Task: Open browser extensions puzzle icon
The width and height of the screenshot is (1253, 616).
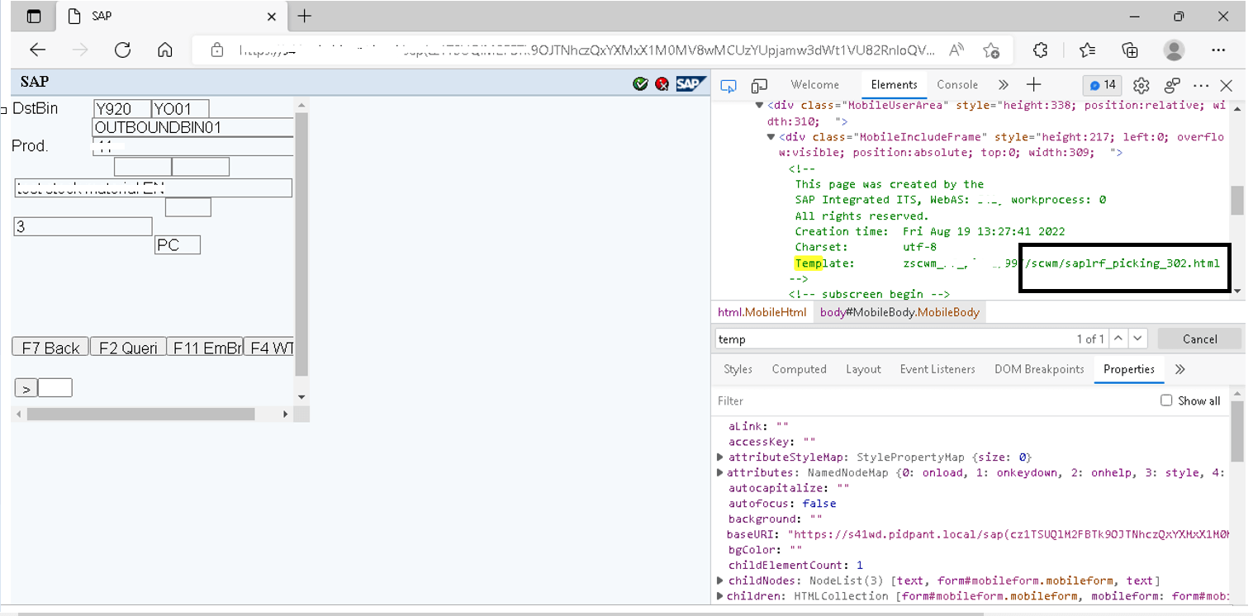Action: tap(1041, 50)
